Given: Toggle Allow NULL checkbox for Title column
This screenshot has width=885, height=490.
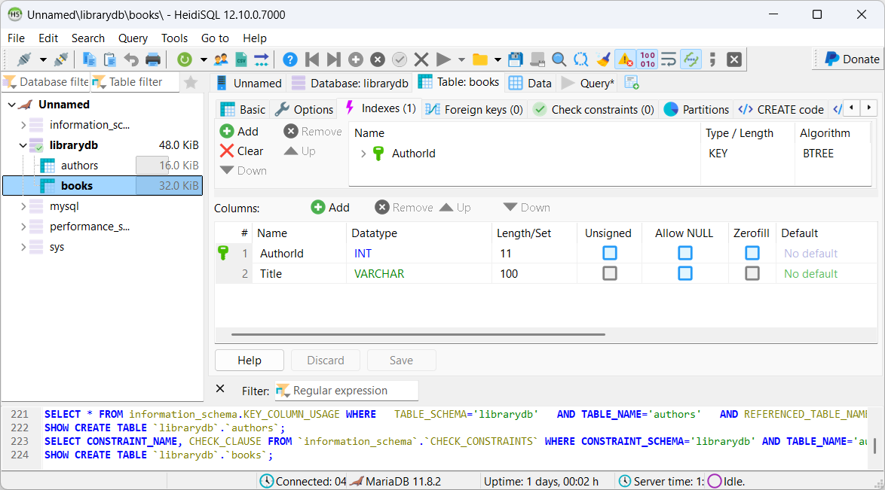Looking at the screenshot, I should click(x=684, y=274).
